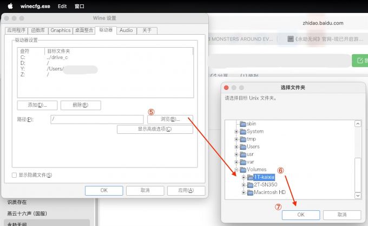The width and height of the screenshot is (368, 226).
Task: Select the 2T-SN350 folder icon
Action: click(250, 185)
